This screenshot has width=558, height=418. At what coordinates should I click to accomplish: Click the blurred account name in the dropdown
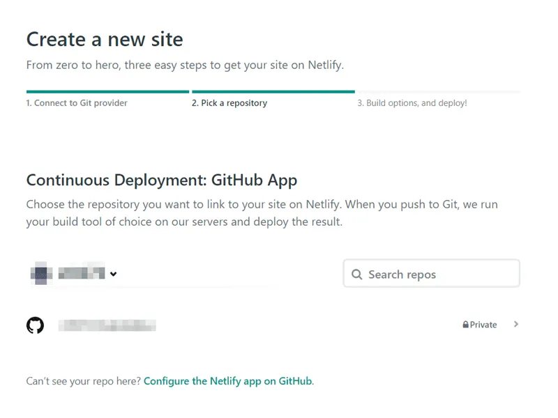[82, 272]
